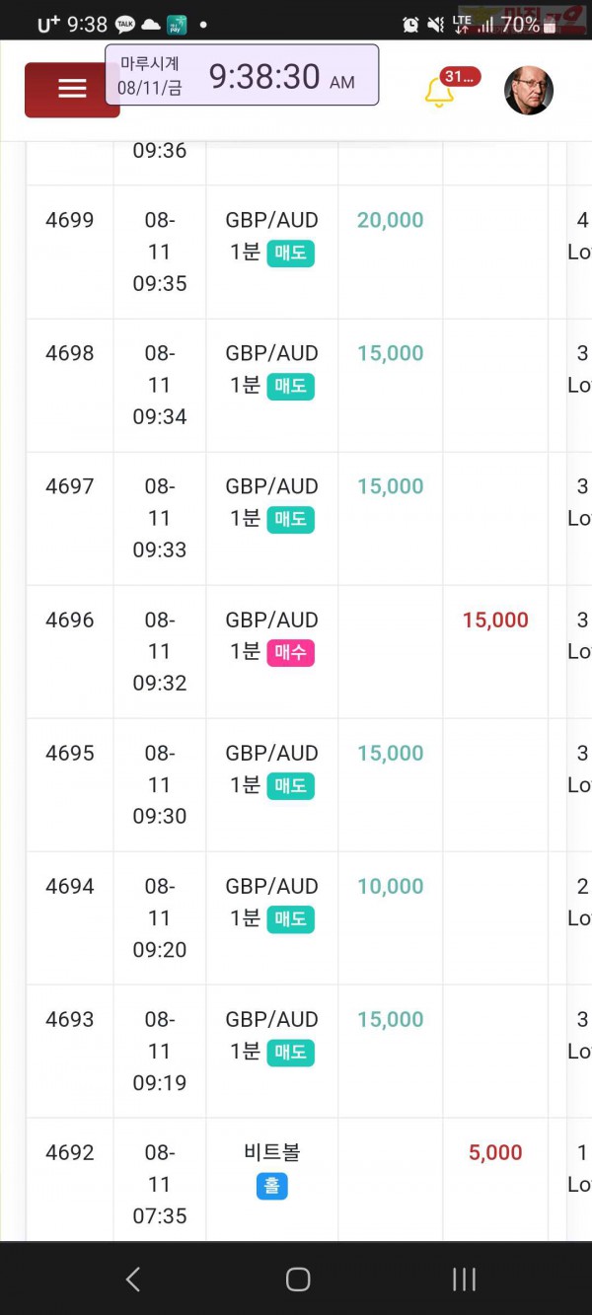Click the 홀 tag in row 4692
592x1315 pixels.
click(x=271, y=1186)
